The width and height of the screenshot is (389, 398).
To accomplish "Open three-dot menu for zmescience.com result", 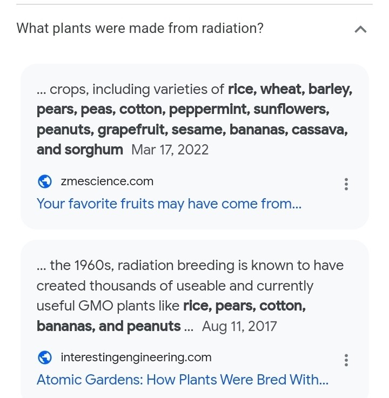I will click(x=346, y=184).
